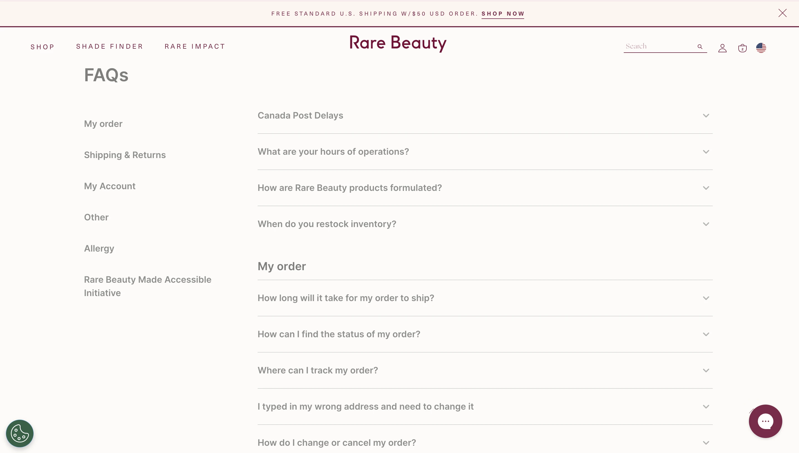799x453 pixels.
Task: Click 'How do I change or cancel my order?'
Action: click(x=337, y=442)
